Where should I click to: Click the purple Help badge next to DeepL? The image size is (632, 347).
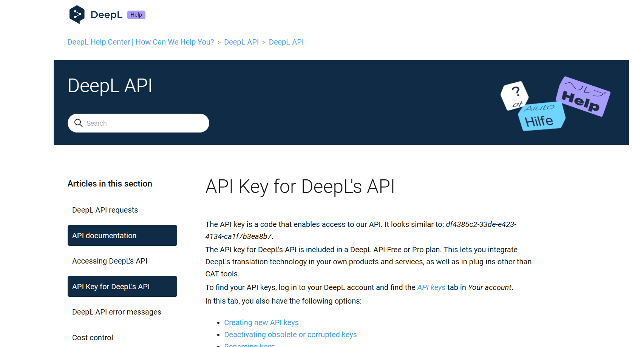[x=136, y=15]
